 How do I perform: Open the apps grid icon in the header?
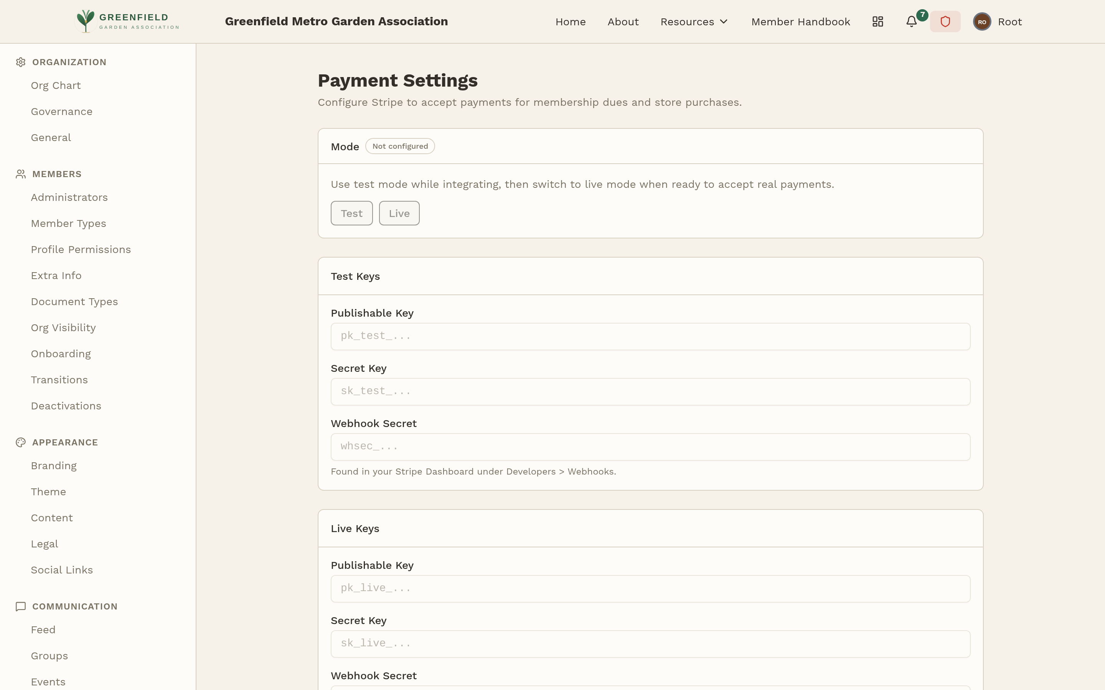[877, 21]
